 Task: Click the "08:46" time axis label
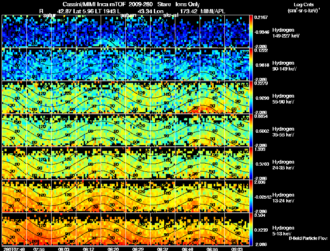tap(187, 249)
